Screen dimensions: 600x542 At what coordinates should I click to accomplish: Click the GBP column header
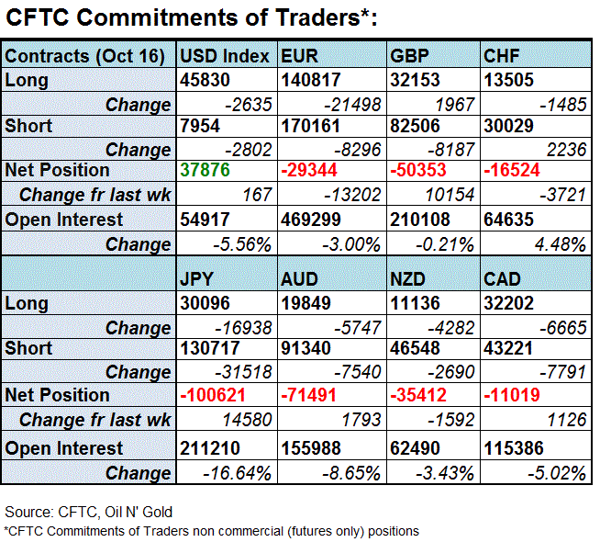coord(407,56)
